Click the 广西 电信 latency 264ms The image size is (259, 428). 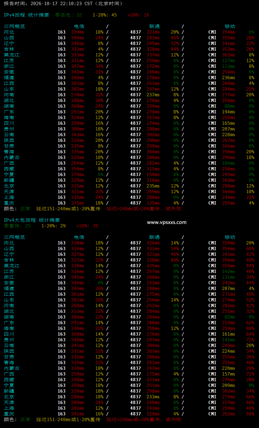point(78,163)
